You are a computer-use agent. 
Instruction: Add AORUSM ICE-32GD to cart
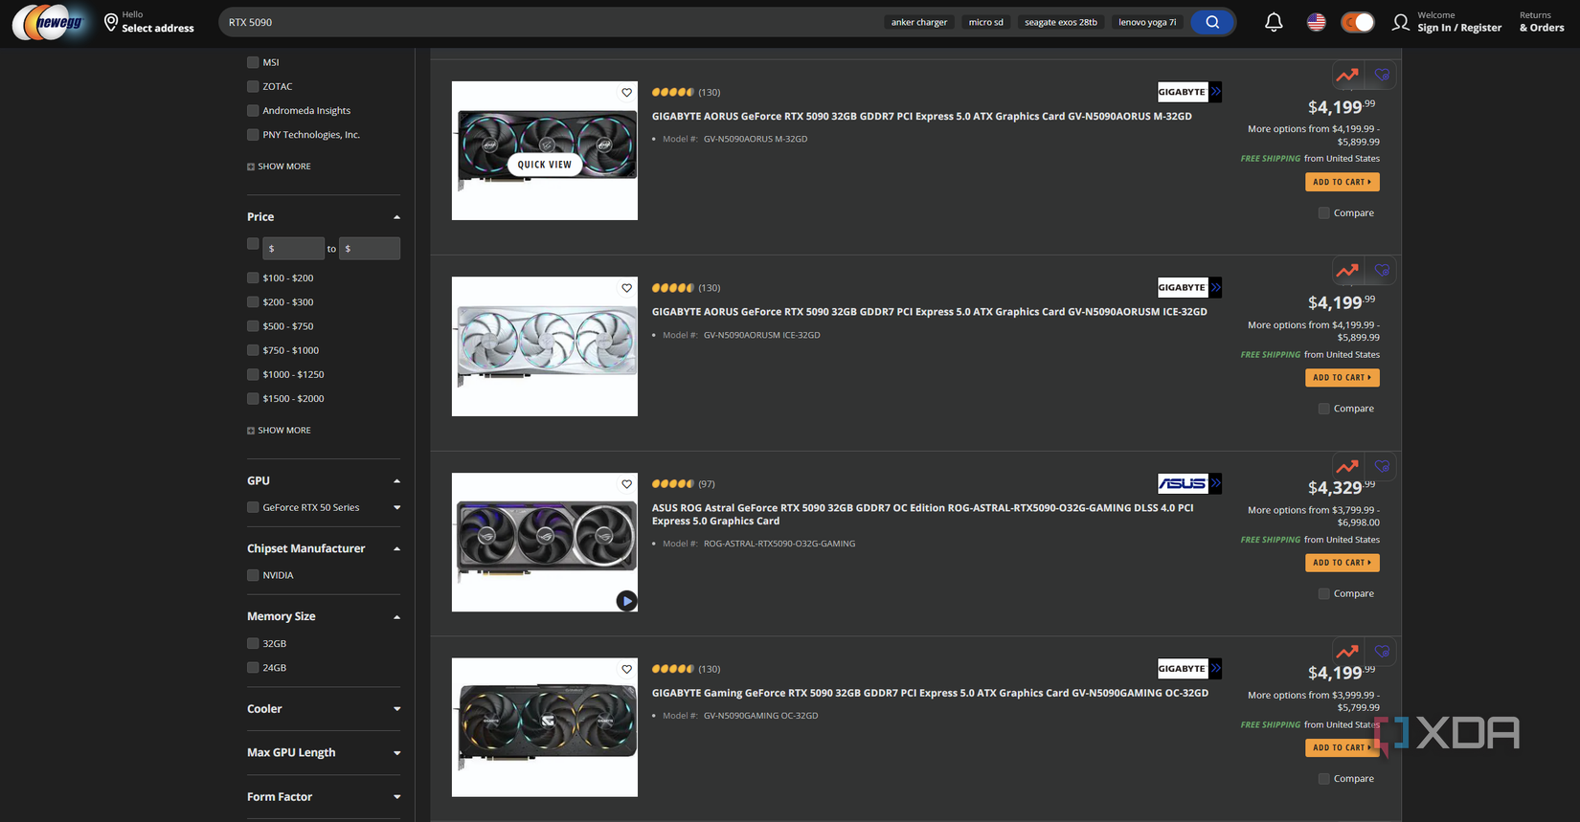pyautogui.click(x=1343, y=378)
